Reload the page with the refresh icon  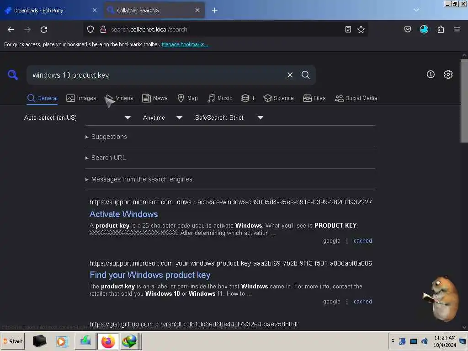tap(44, 30)
